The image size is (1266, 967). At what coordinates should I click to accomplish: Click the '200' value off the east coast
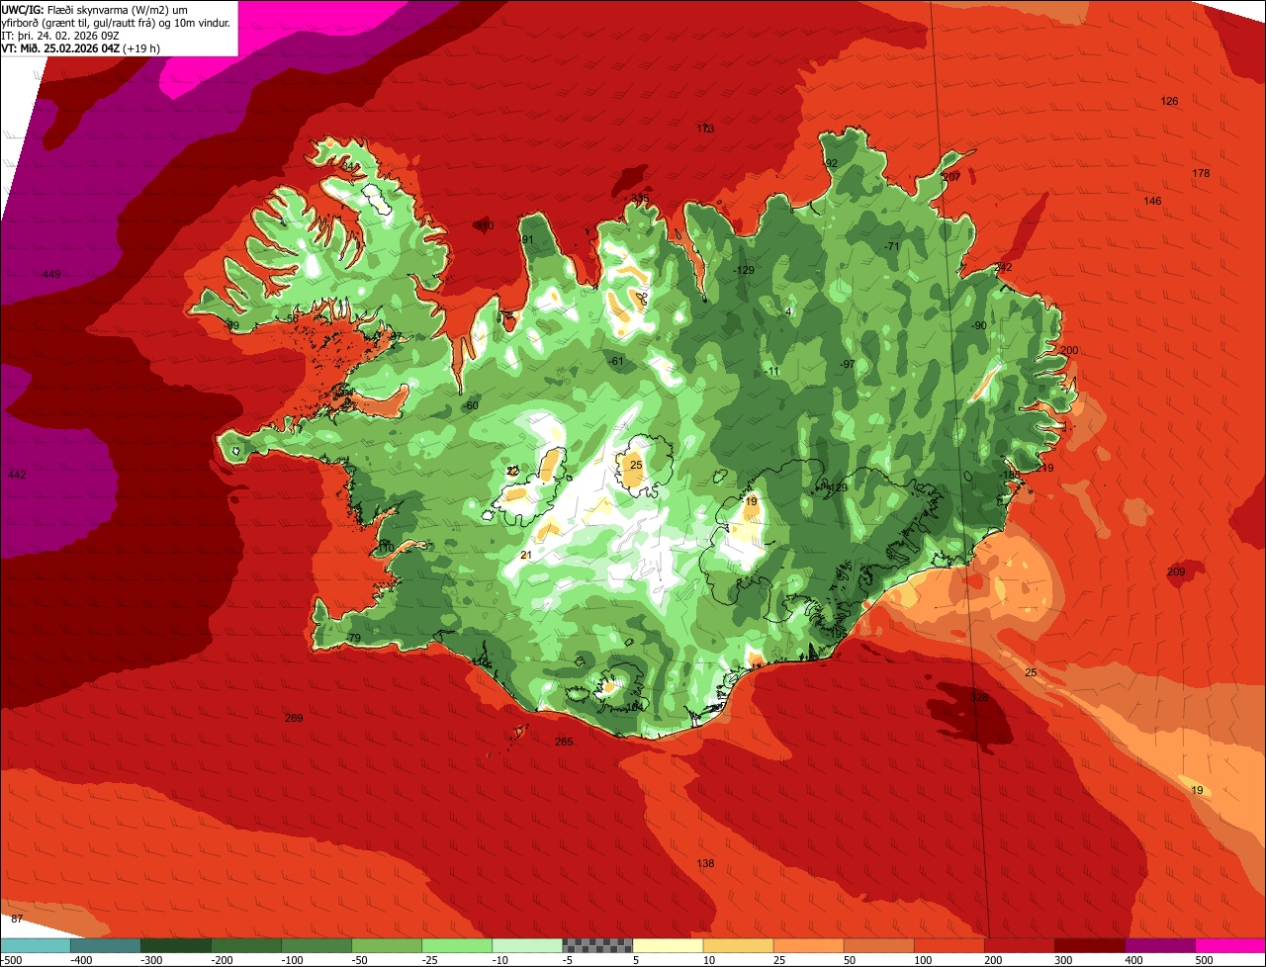coord(1069,350)
